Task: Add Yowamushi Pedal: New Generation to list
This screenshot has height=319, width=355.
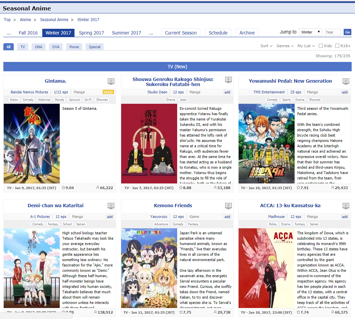Action: pyautogui.click(x=345, y=92)
